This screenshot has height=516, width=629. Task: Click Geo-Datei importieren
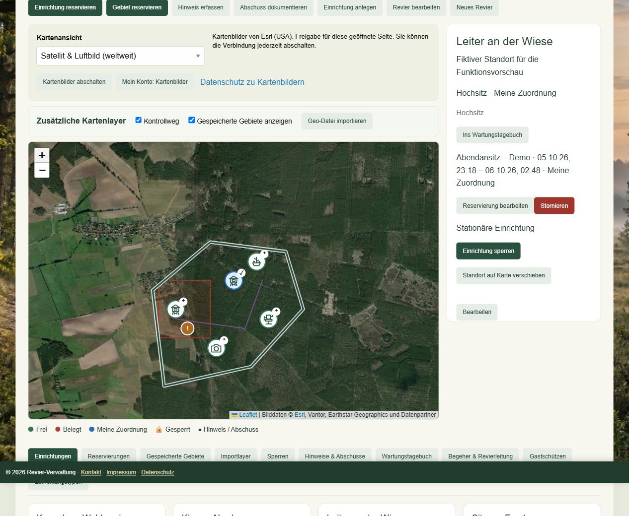337,121
